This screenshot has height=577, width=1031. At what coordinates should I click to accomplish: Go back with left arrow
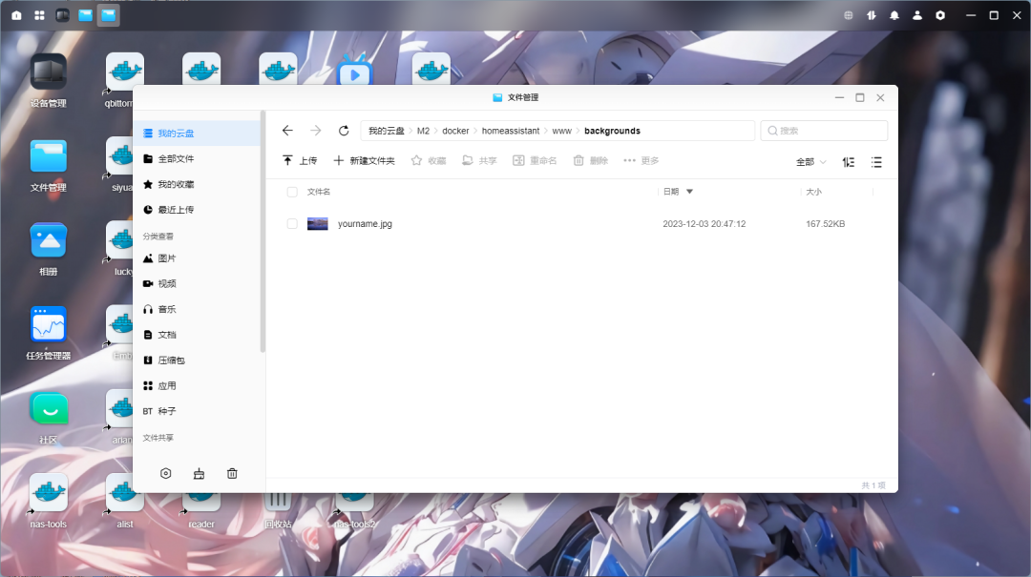coord(287,131)
